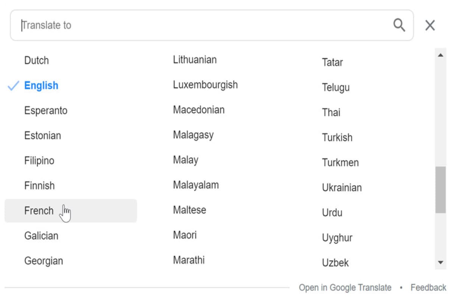
Task: Click the search magnifier icon
Action: (399, 25)
